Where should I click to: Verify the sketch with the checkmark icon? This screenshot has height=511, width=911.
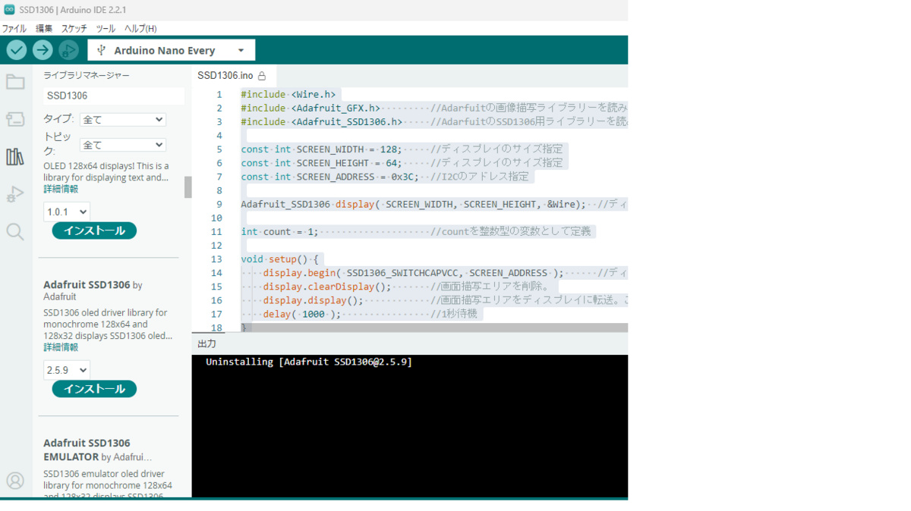click(x=17, y=49)
